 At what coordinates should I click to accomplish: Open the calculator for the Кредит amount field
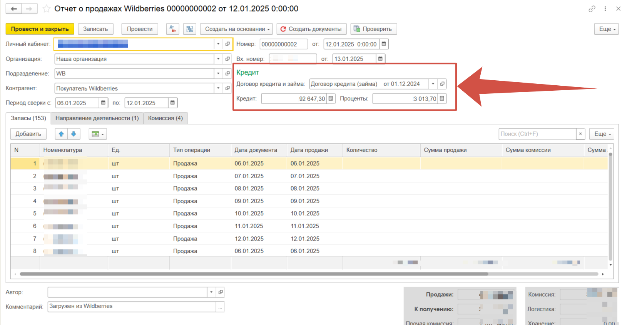[x=331, y=99]
